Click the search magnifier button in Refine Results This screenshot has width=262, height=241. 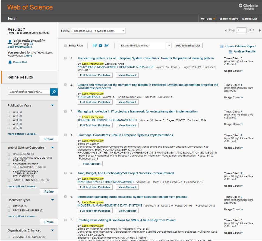[54, 92]
